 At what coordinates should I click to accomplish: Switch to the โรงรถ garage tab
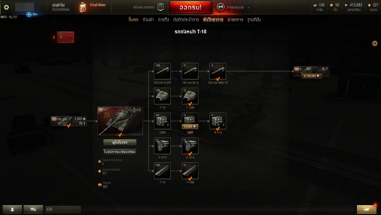134,20
